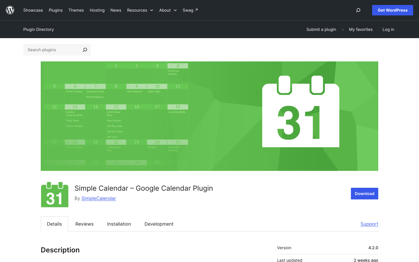Open the SimpleCalendar author link
Screen dimensions: 419x262
pyautogui.click(x=99, y=198)
